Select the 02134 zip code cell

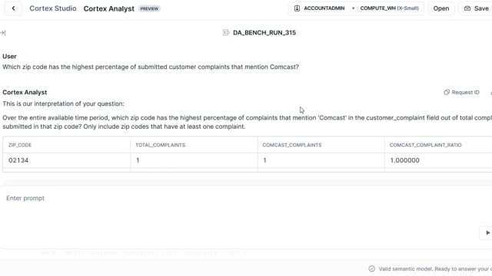pyautogui.click(x=66, y=160)
